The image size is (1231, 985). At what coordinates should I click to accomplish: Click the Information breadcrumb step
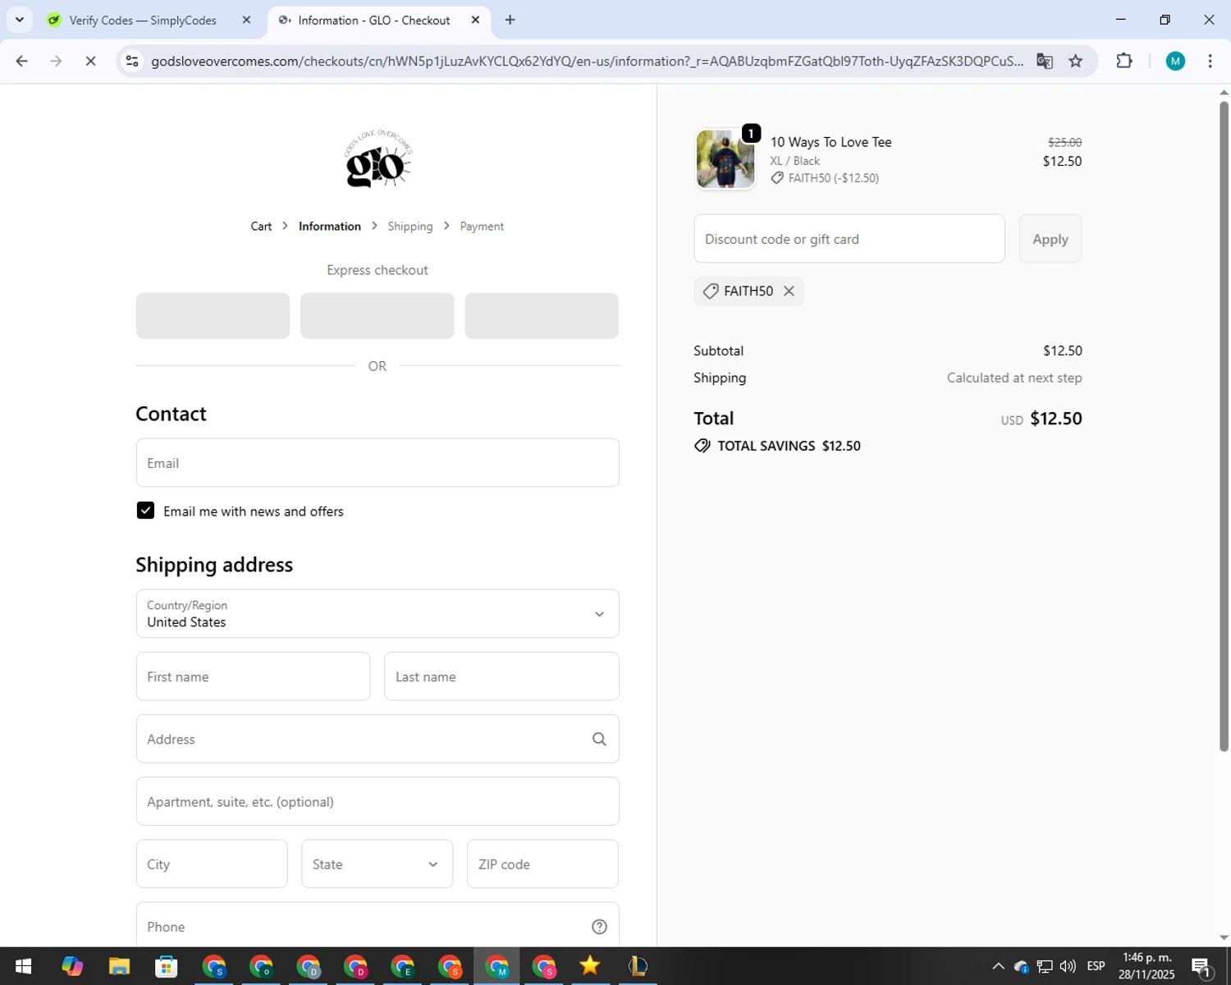tap(330, 227)
